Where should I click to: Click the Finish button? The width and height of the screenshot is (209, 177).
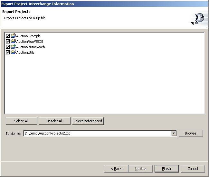tap(166, 169)
